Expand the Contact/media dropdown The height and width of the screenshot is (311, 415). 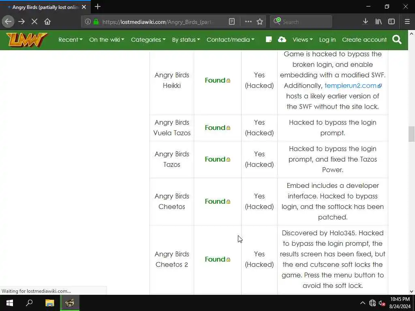[231, 40]
